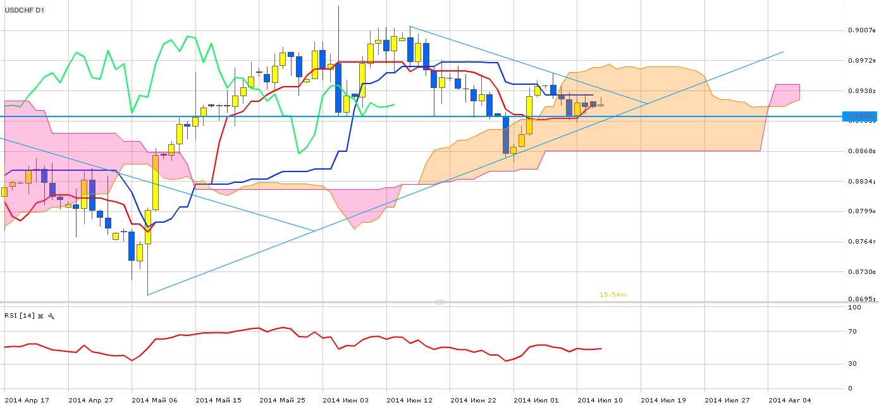The height and width of the screenshot is (405, 879).
Task: Click the 0.8730 price axis label
Action: coord(862,272)
